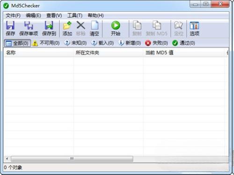
Task: Minimize the Md5Checker window
Action: tap(195, 4)
